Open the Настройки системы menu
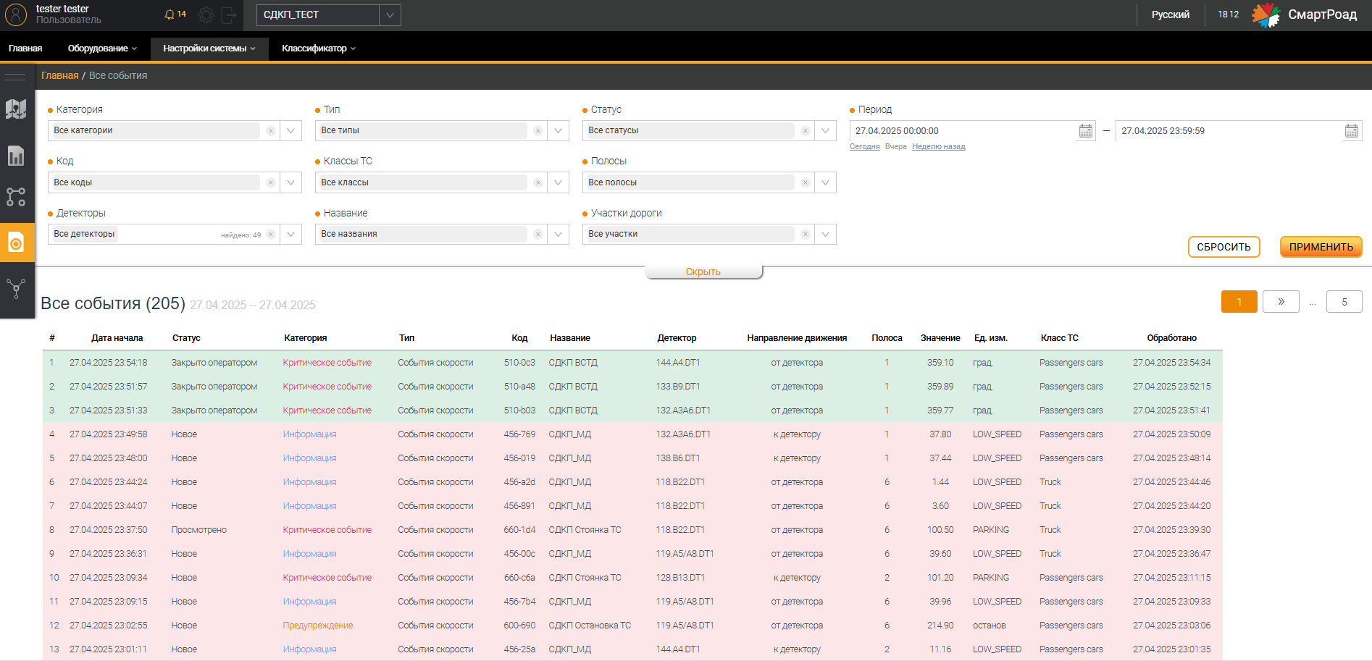Screen dimensions: 1372x661 point(209,49)
